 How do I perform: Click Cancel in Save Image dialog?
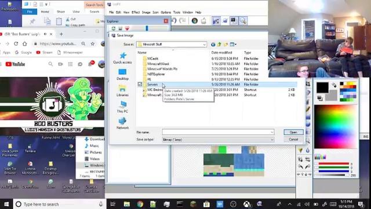coord(293,139)
